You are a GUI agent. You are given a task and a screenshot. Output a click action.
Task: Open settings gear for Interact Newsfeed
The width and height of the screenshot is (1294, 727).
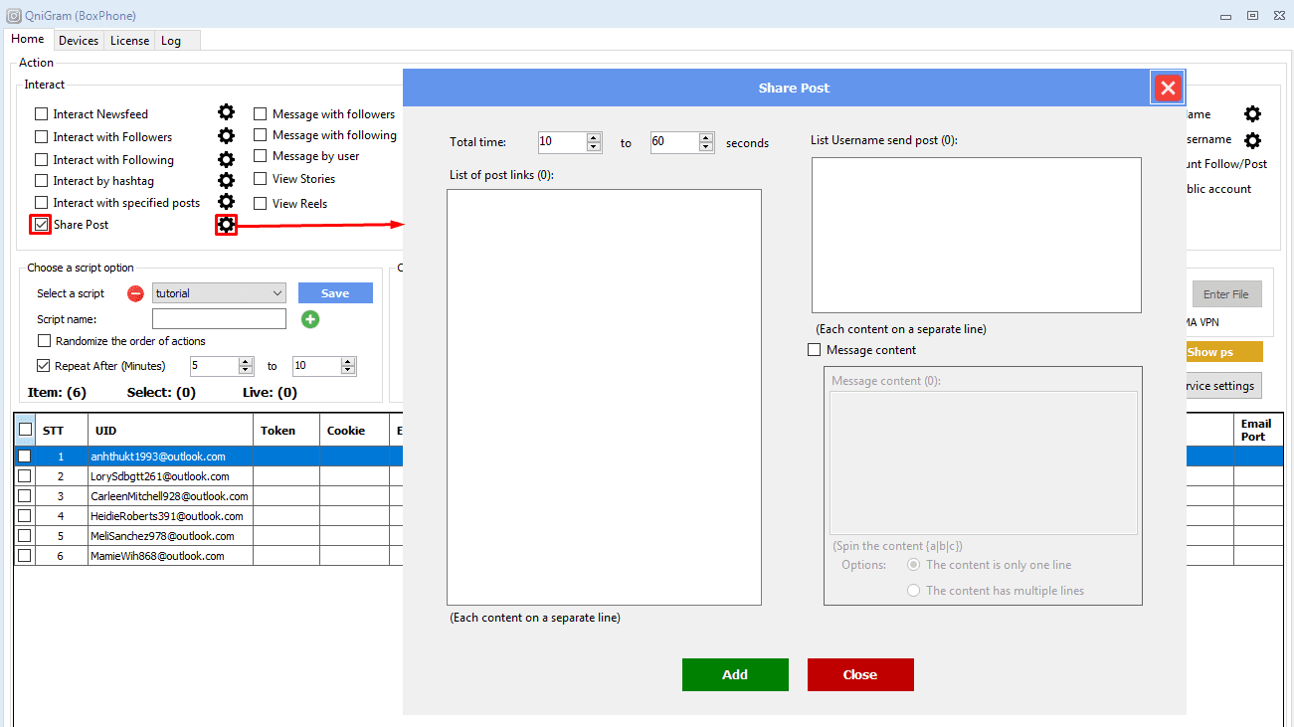pos(226,113)
